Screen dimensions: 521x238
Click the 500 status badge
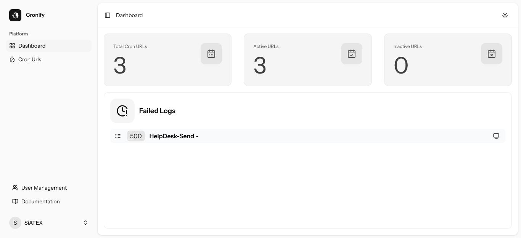coord(136,136)
